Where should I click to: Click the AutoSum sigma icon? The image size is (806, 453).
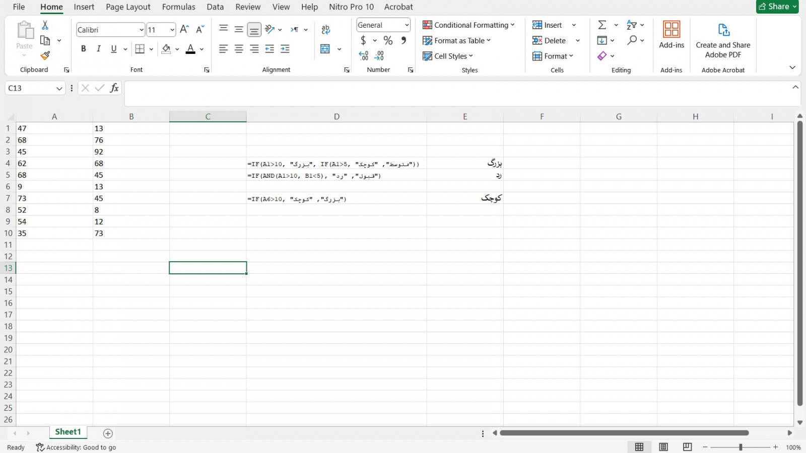(x=602, y=25)
